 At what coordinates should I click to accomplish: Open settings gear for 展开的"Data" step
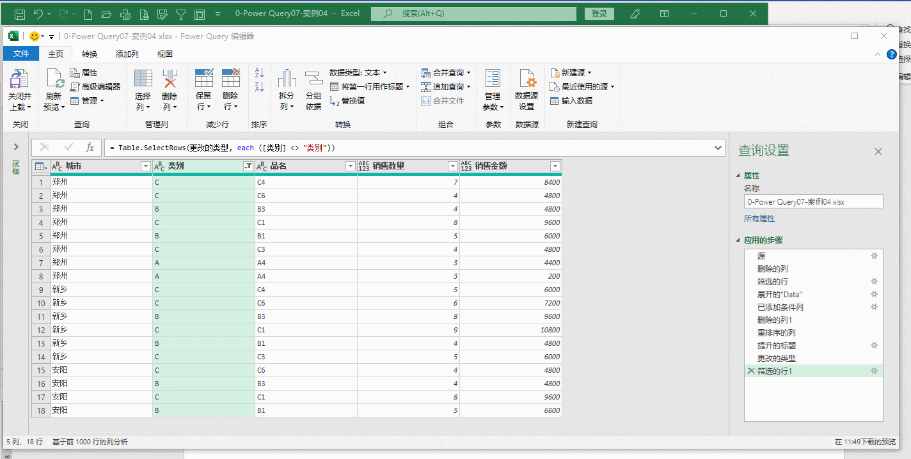[x=874, y=294]
